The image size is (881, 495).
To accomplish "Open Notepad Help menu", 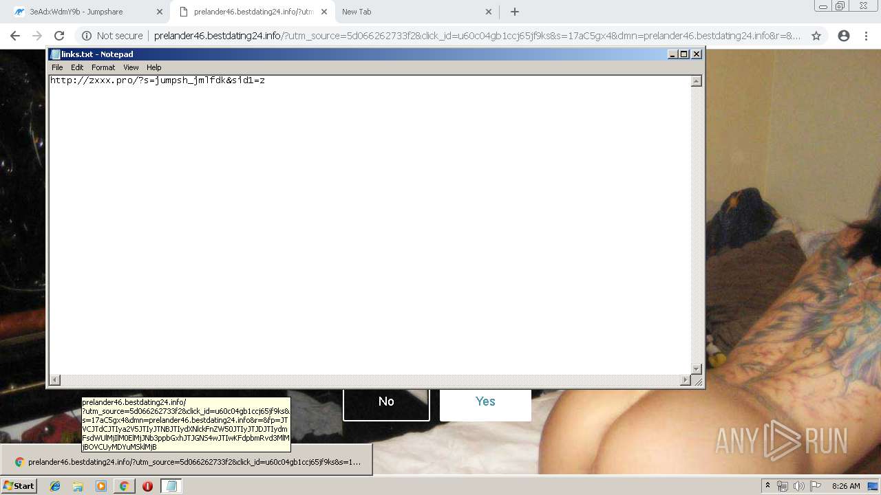I will (154, 67).
